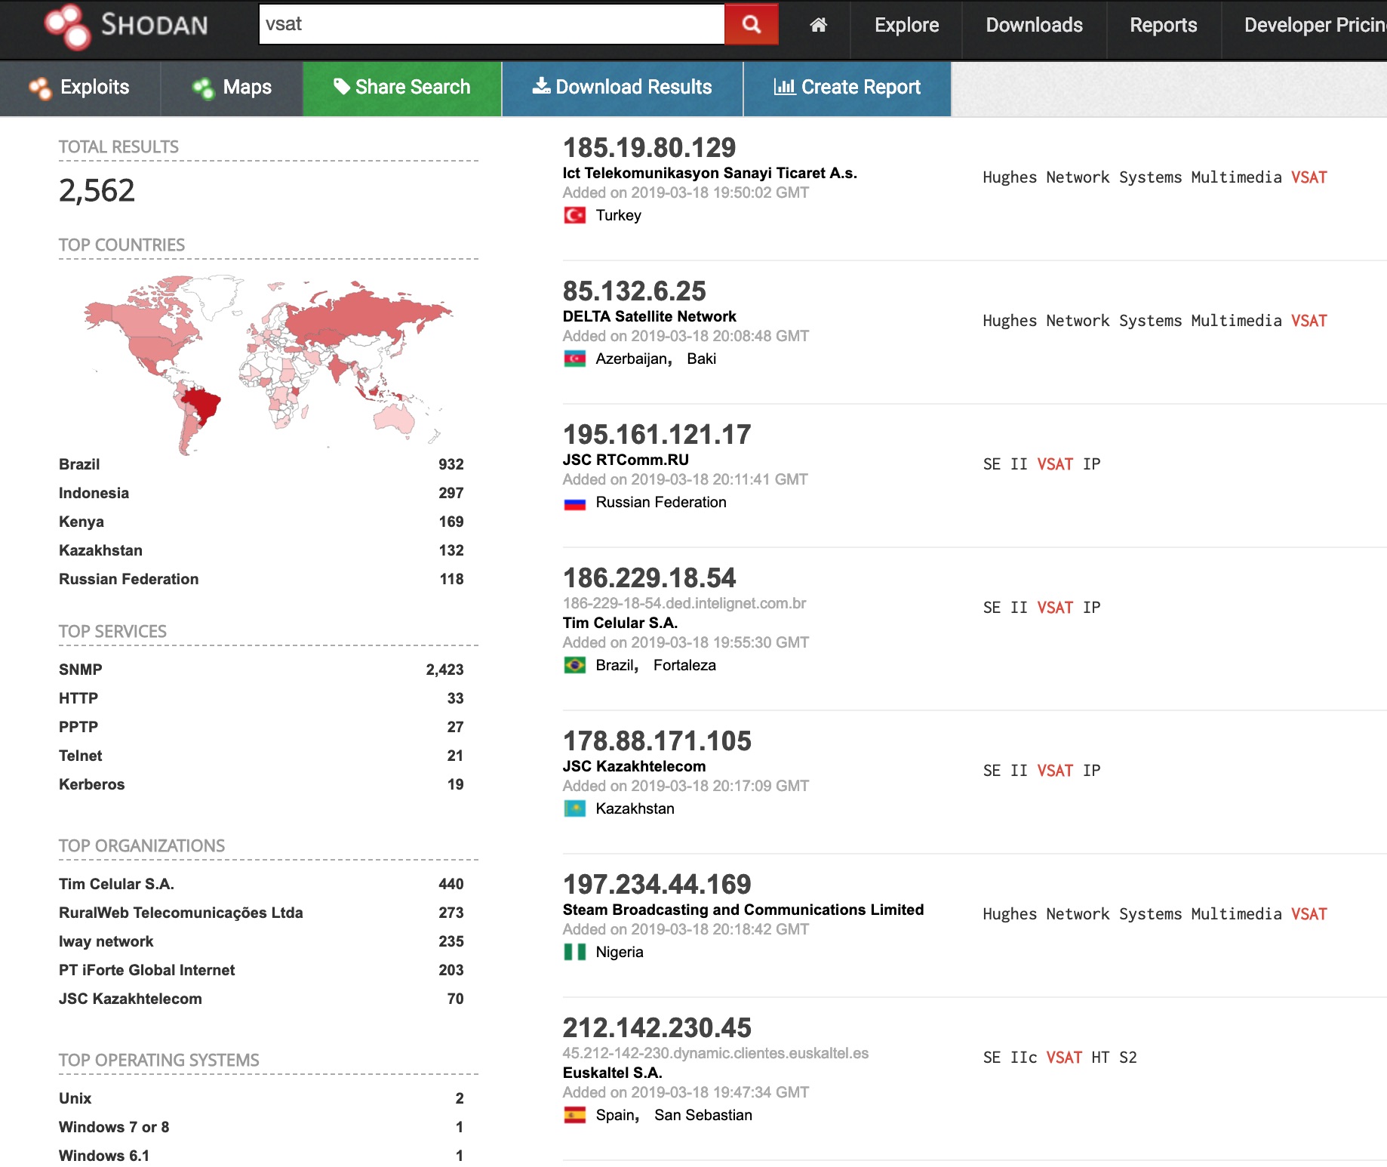
Task: Click the Russian Federation flag icon
Action: (575, 503)
